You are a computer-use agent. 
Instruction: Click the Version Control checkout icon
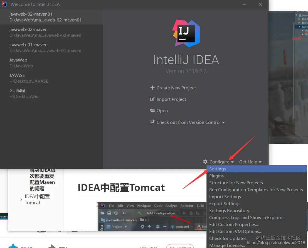click(x=152, y=122)
